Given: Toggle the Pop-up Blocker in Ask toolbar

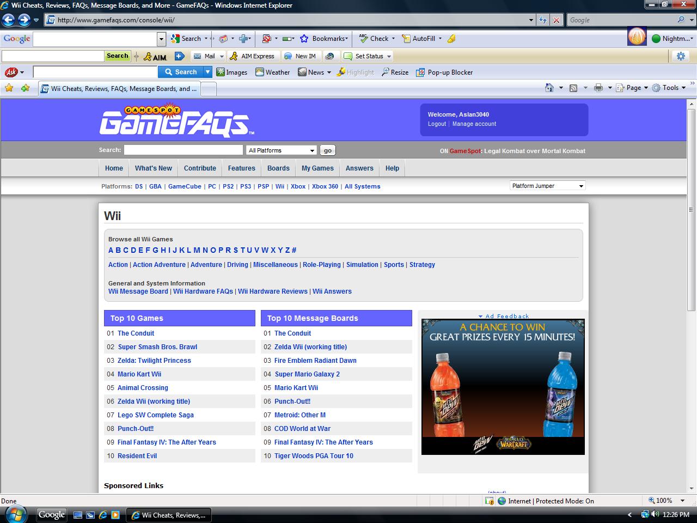Looking at the screenshot, I should (444, 72).
